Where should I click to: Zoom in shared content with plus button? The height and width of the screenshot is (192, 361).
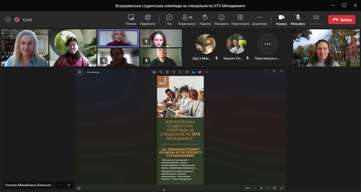pos(69,185)
